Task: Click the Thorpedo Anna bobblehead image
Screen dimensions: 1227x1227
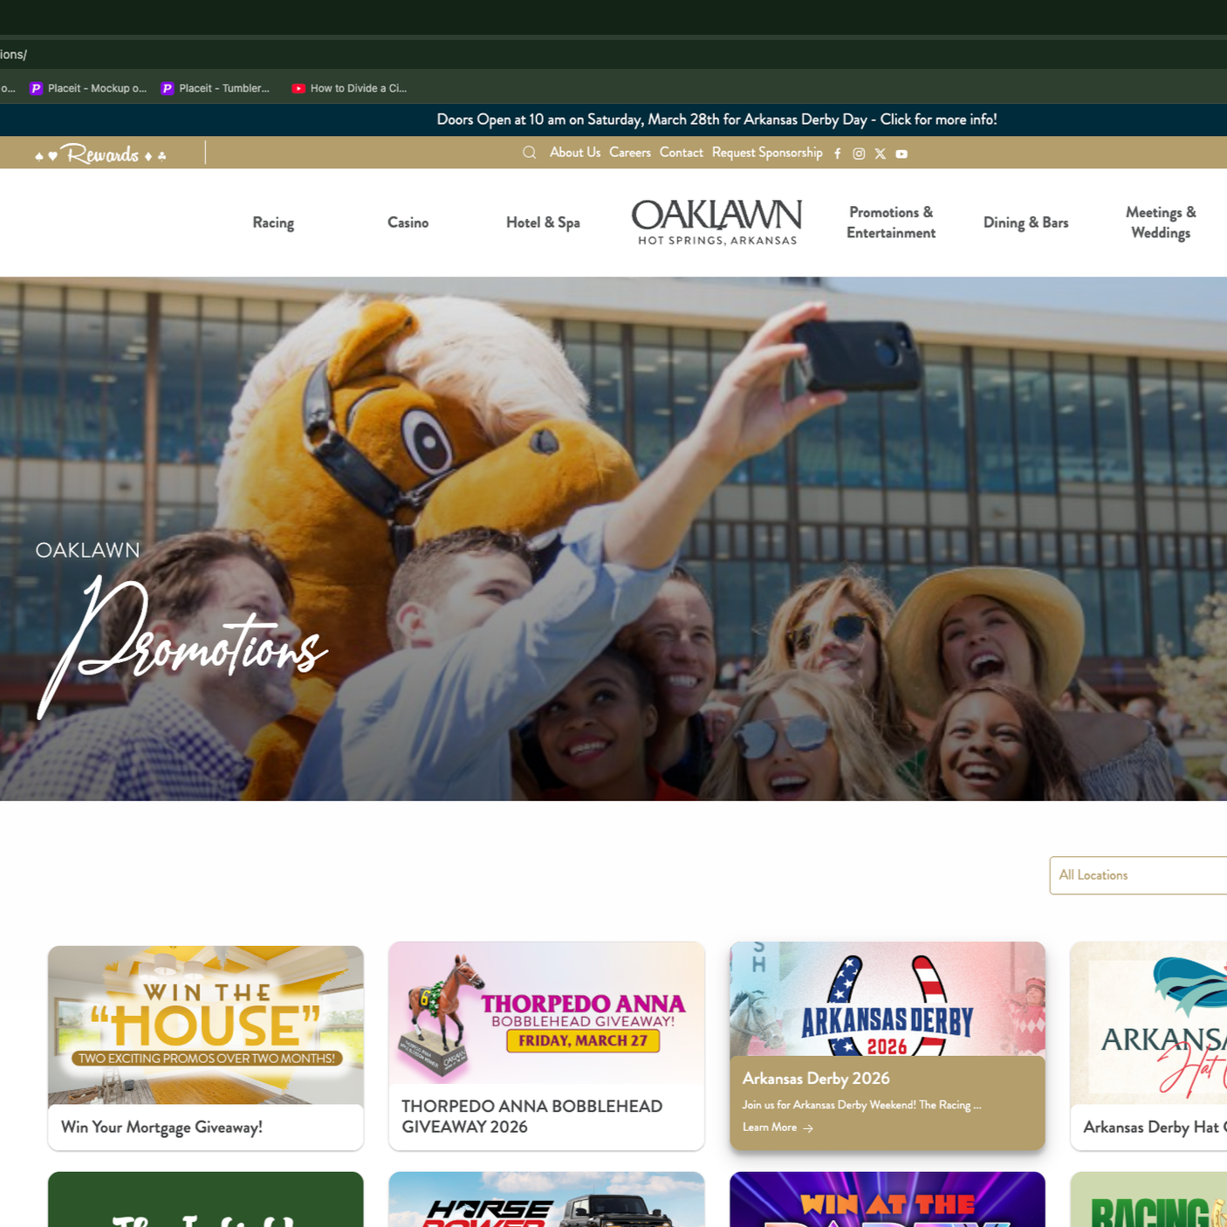Action: (x=546, y=1013)
